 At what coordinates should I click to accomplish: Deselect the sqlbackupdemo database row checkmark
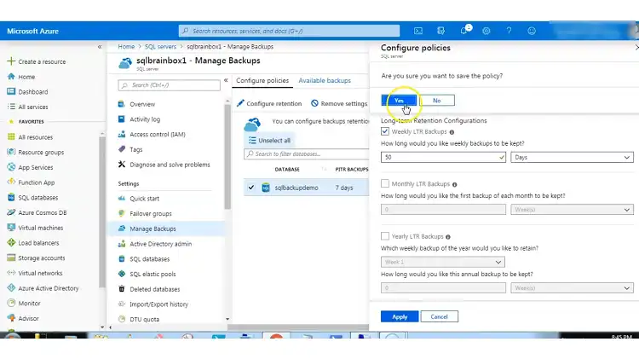point(251,188)
